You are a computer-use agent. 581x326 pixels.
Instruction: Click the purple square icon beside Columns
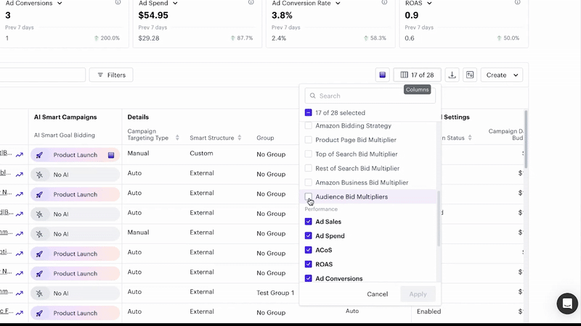tap(382, 75)
